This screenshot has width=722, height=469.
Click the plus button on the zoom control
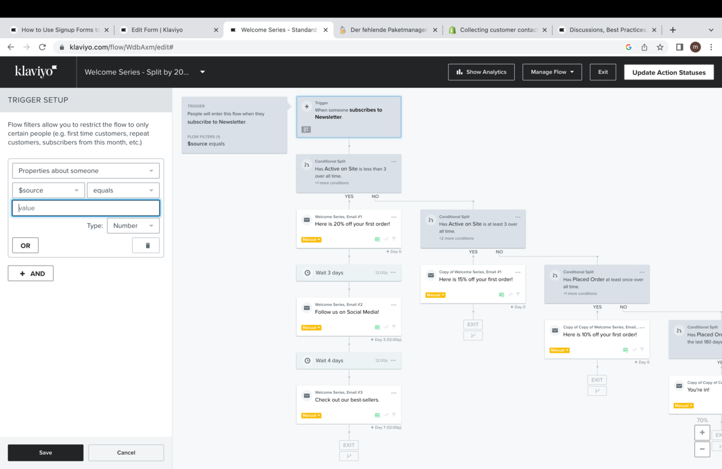(x=702, y=433)
